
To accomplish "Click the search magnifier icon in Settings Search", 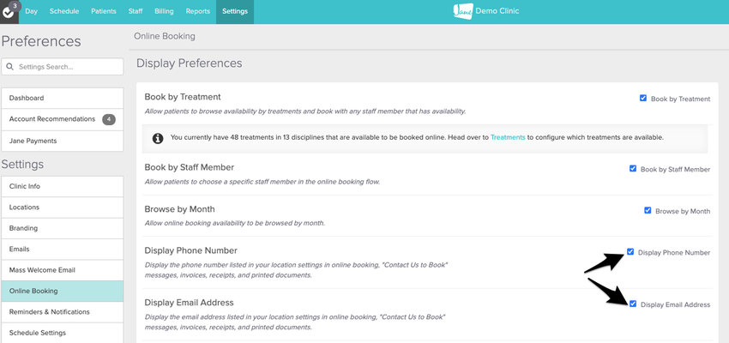I will click(x=9, y=67).
